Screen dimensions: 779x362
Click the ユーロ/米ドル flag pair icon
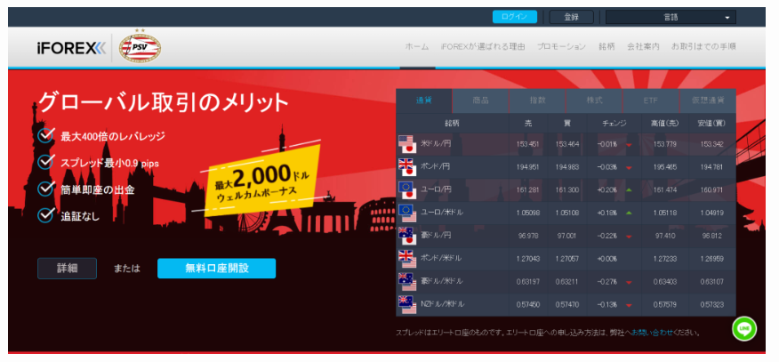coord(407,213)
